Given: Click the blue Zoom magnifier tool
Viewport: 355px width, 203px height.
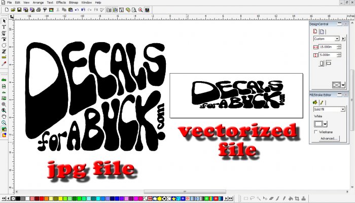Looking at the screenshot, I should (x=4, y=123).
